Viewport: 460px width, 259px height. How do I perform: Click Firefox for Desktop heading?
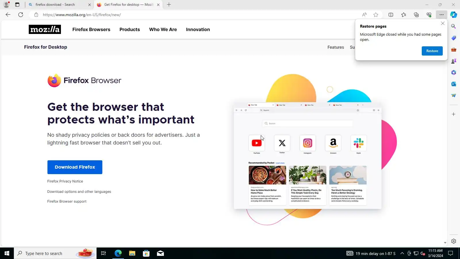[45, 47]
